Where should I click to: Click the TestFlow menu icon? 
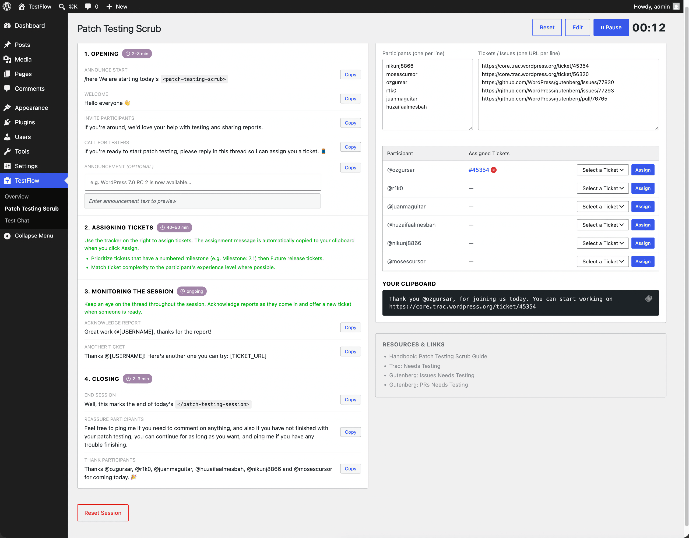[x=7, y=180]
